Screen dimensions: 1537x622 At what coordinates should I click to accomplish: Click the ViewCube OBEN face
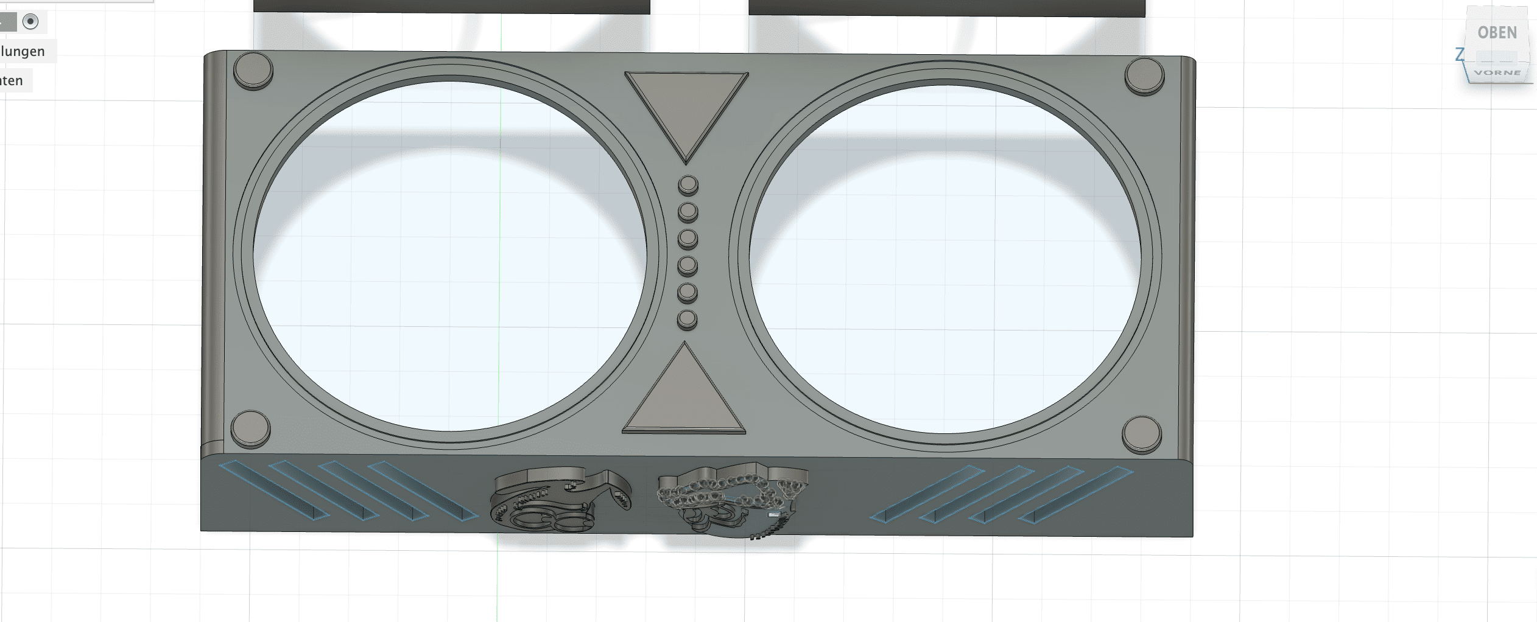1497,33
